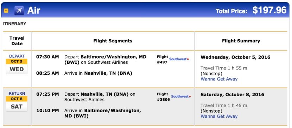
Task: Click the Air section title
Action: 34,11
